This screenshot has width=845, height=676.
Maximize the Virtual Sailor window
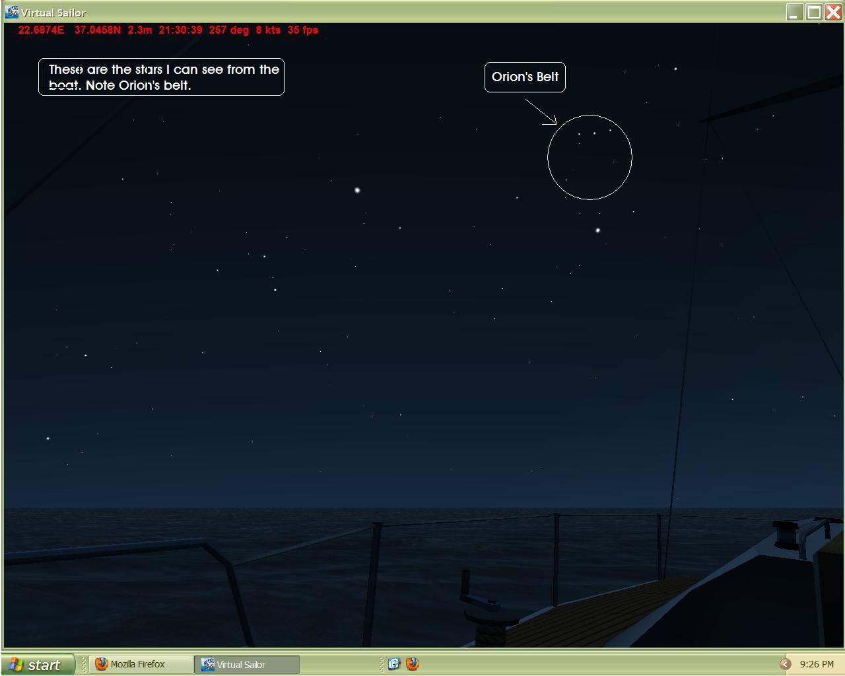coord(815,12)
